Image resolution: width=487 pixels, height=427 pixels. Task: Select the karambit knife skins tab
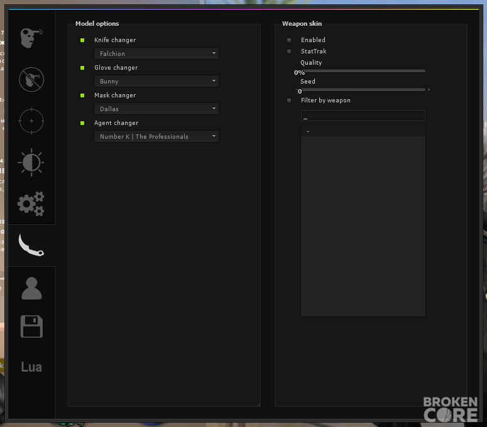pos(31,245)
